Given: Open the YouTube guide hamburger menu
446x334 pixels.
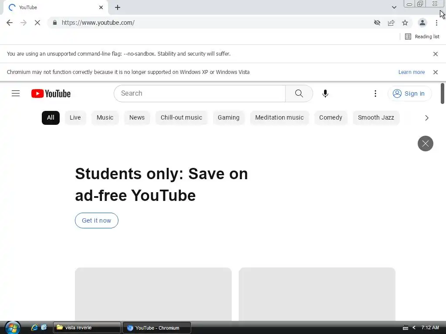Looking at the screenshot, I should [x=16, y=94].
